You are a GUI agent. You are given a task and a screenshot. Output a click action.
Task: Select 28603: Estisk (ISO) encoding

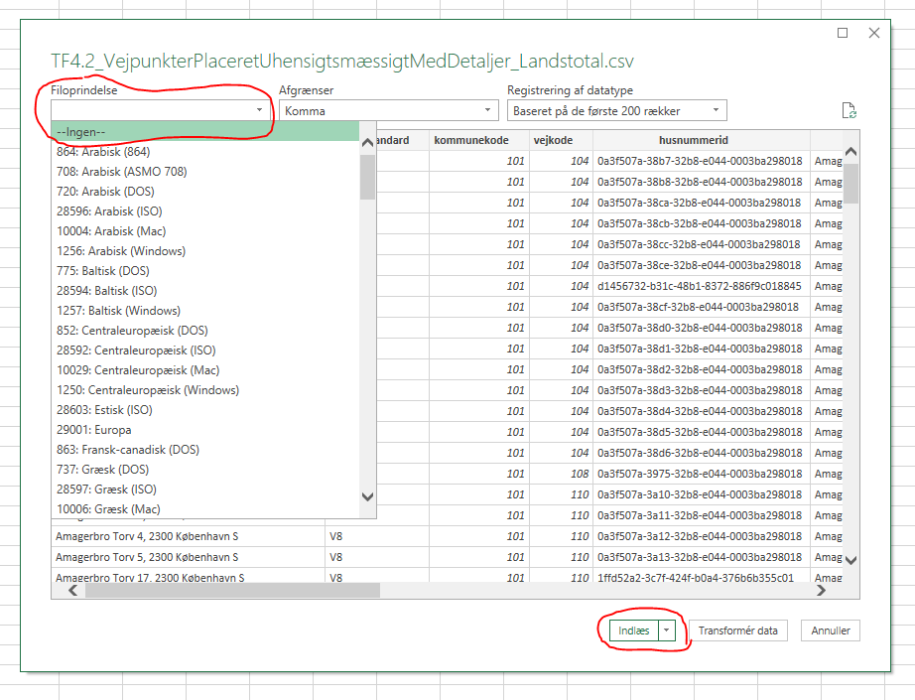[x=204, y=410]
